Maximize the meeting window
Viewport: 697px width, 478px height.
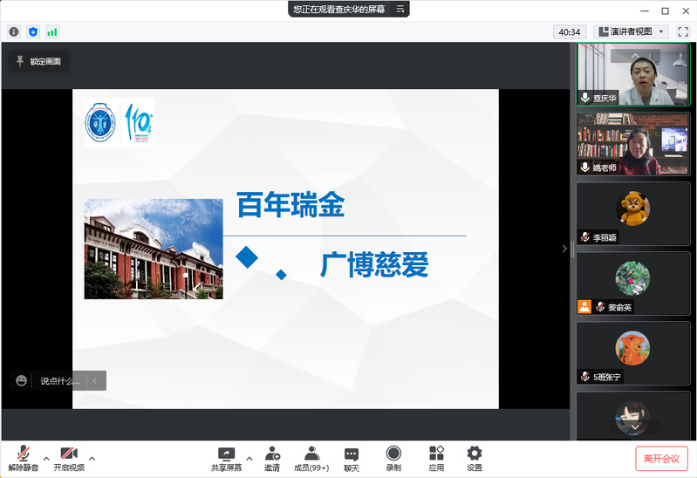665,10
